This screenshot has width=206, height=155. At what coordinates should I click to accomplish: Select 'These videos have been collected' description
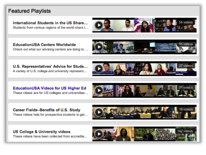point(50,136)
